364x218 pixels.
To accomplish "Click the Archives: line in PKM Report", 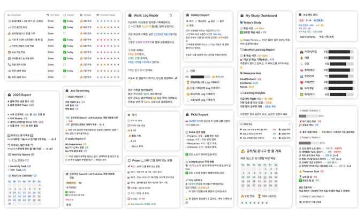I will (202, 147).
